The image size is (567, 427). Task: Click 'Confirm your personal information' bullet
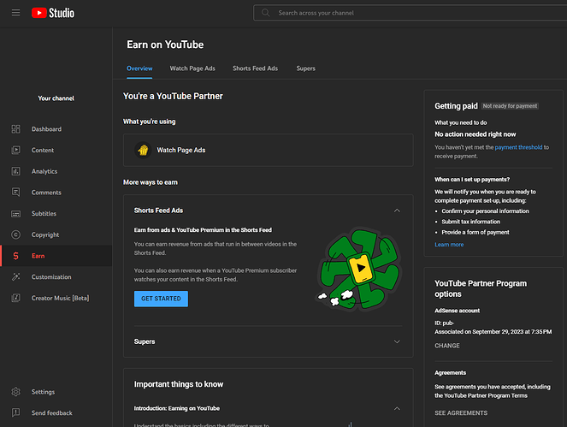[485, 211]
